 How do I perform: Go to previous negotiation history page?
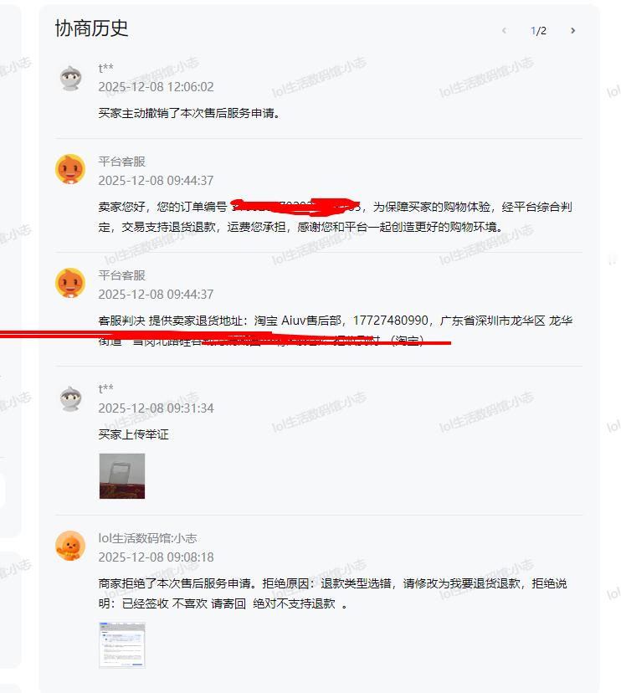[x=504, y=30]
